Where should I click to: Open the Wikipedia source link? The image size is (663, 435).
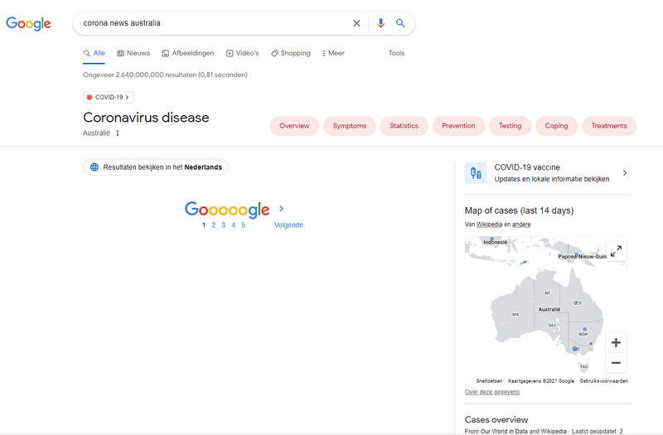489,225
